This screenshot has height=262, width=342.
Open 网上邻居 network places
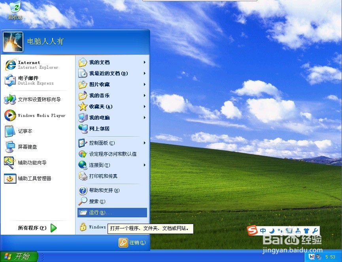pyautogui.click(x=112, y=128)
